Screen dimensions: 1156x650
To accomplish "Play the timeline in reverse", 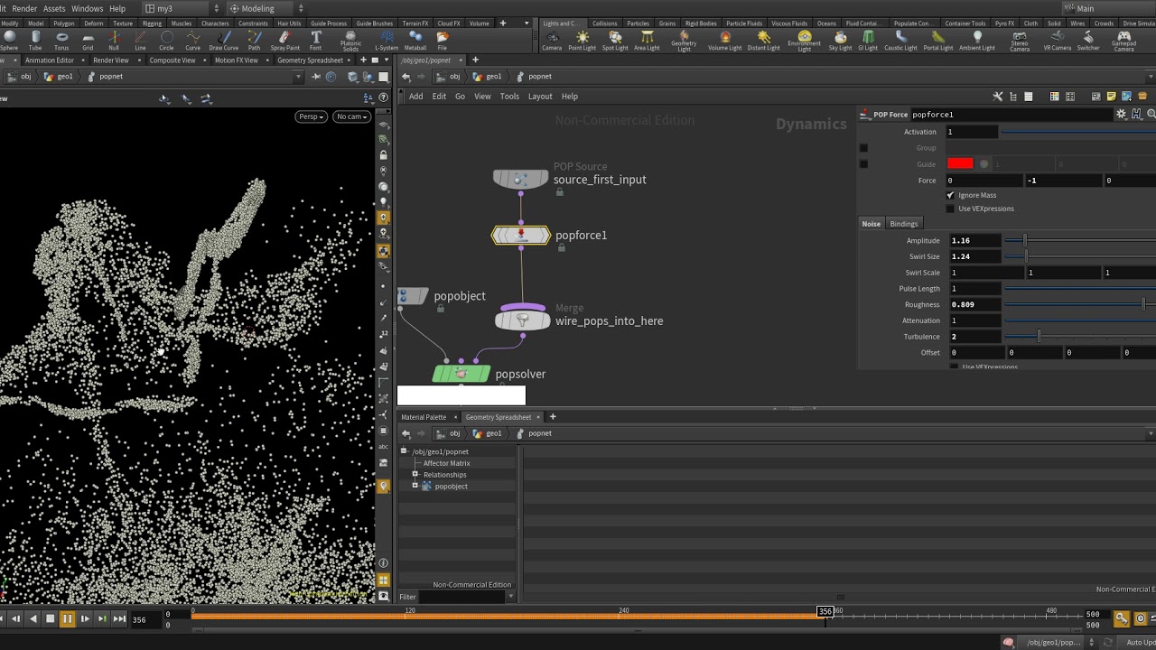I will 33,618.
